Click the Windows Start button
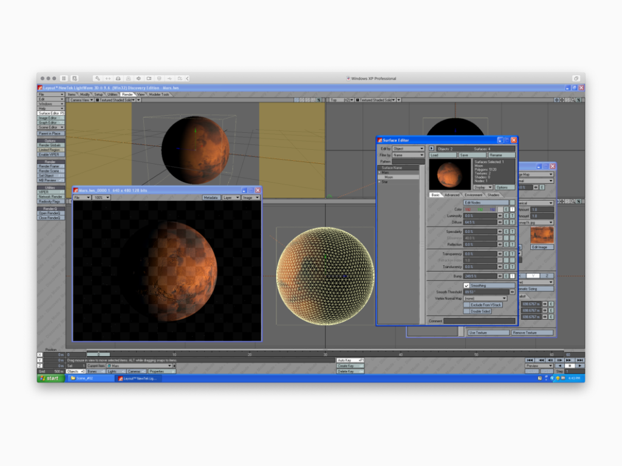Viewport: 622px width, 466px height. point(51,379)
